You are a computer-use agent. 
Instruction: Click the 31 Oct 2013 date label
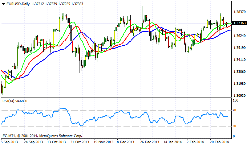(80, 142)
